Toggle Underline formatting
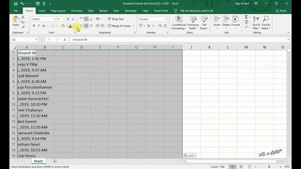The image size is (301, 169). tap(44, 26)
